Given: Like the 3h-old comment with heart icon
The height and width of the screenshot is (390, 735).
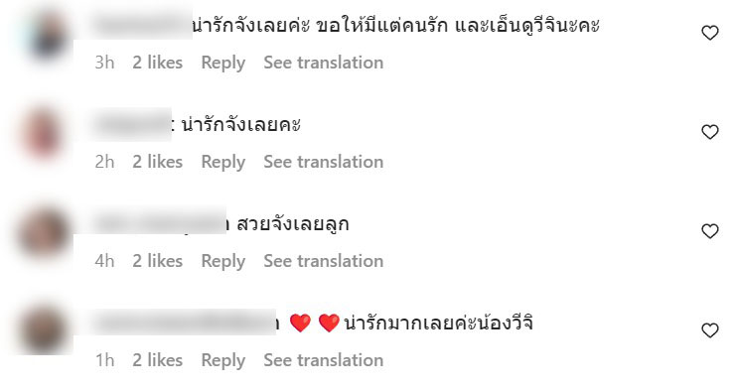Looking at the screenshot, I should [710, 33].
